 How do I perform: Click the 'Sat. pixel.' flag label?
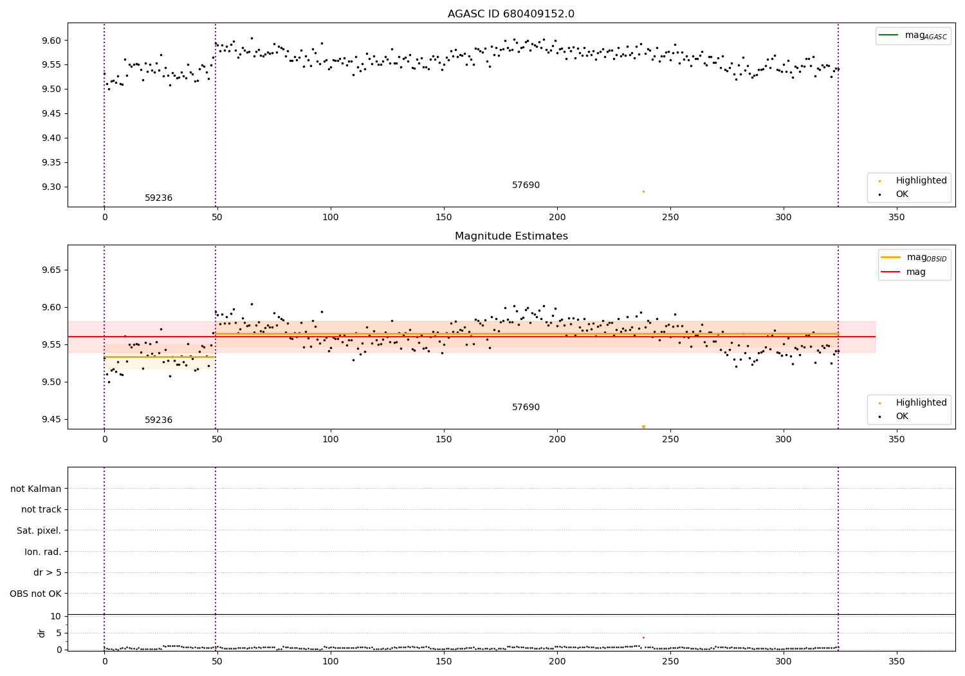39,530
